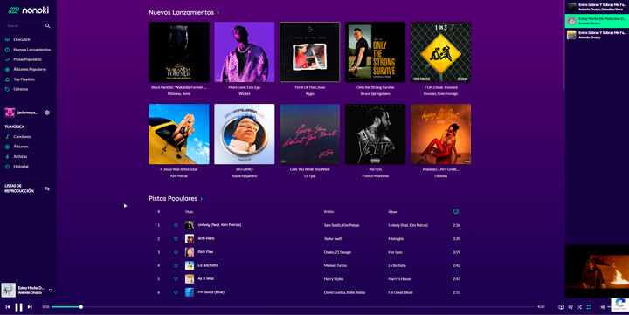Click the user profile avatar
The image size is (629, 315).
[10, 113]
